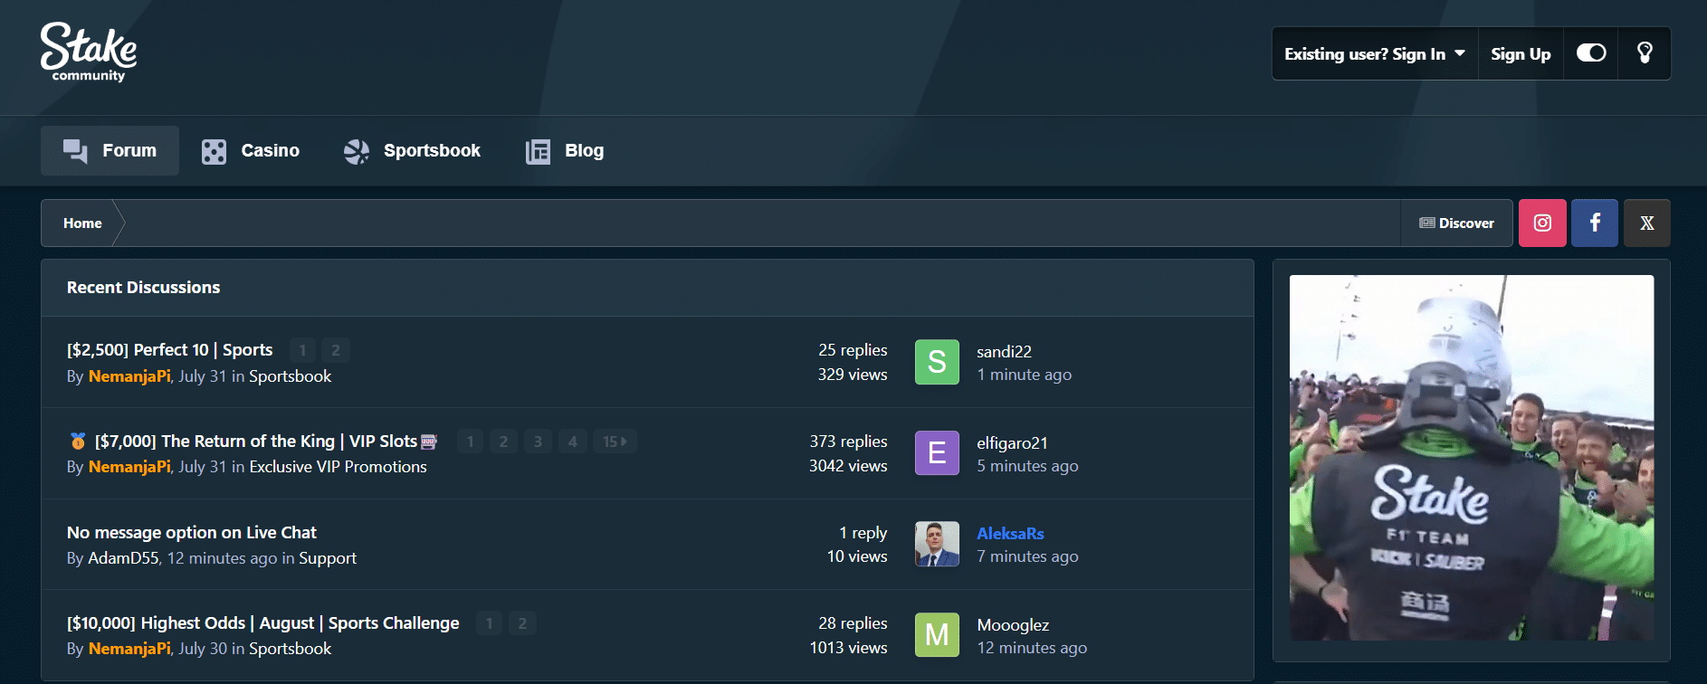
Task: Open the Discover activity link
Action: [1456, 223]
